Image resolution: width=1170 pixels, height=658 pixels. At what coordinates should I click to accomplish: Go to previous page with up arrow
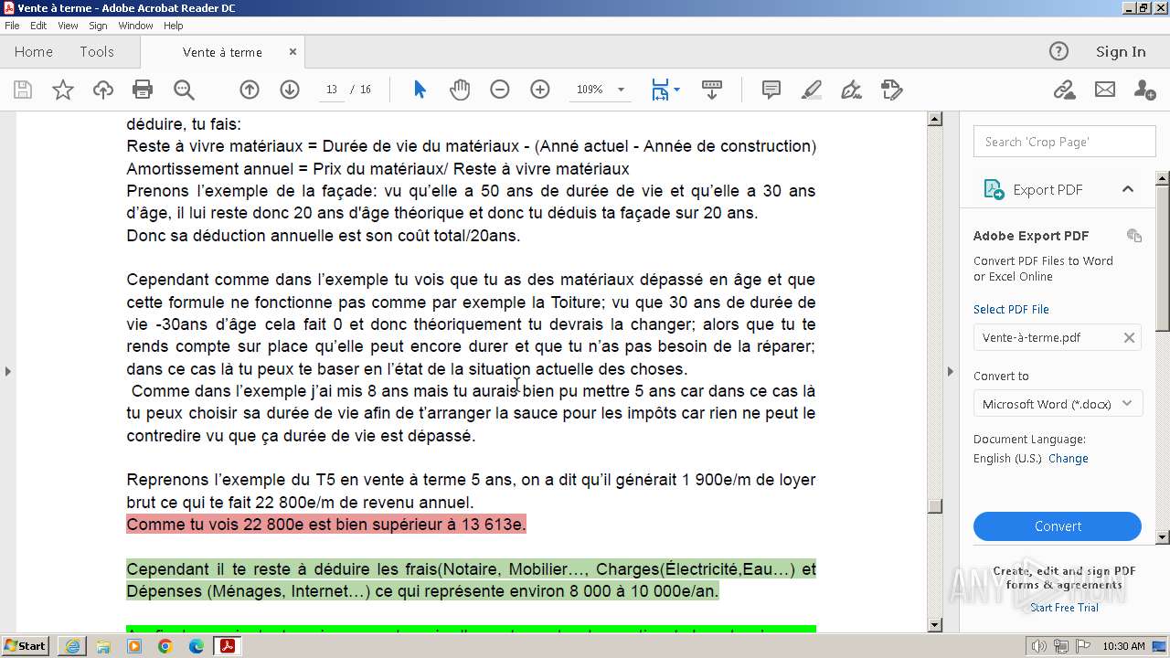click(250, 90)
